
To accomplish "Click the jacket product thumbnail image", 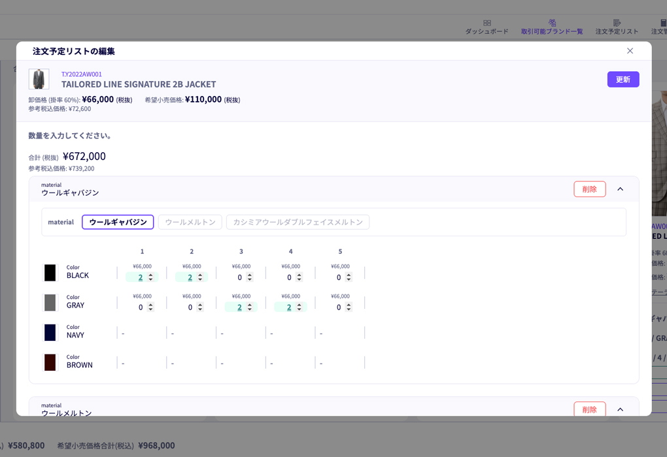I will 39,79.
